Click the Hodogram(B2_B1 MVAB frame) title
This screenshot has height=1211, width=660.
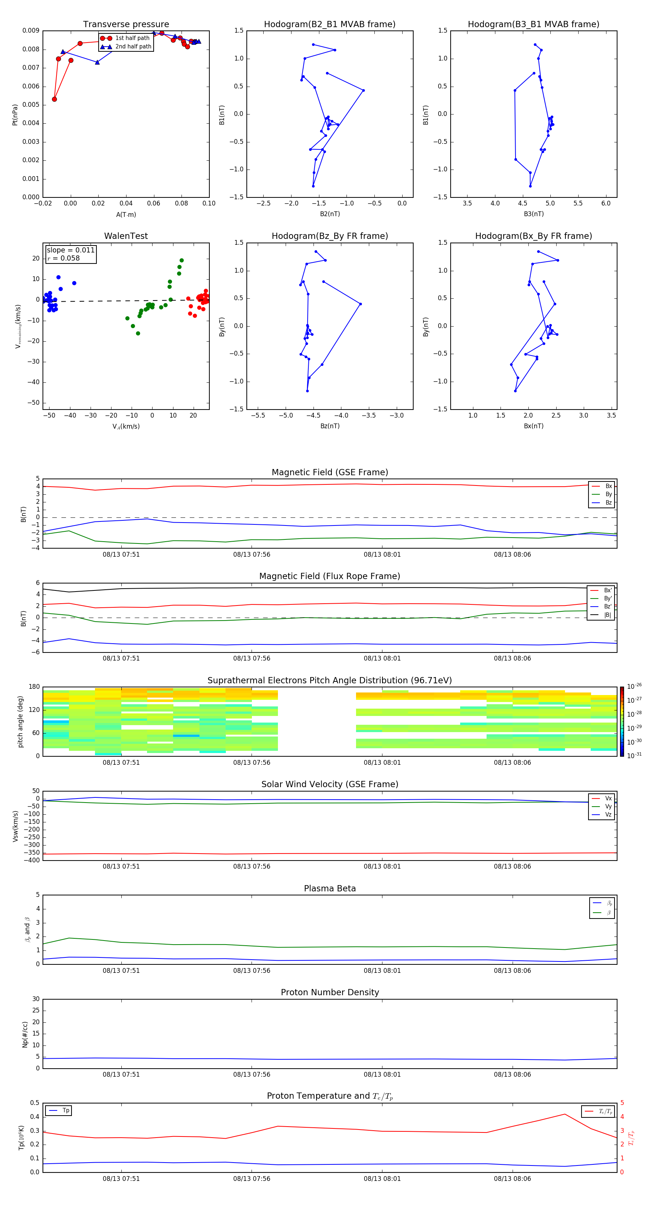click(330, 25)
